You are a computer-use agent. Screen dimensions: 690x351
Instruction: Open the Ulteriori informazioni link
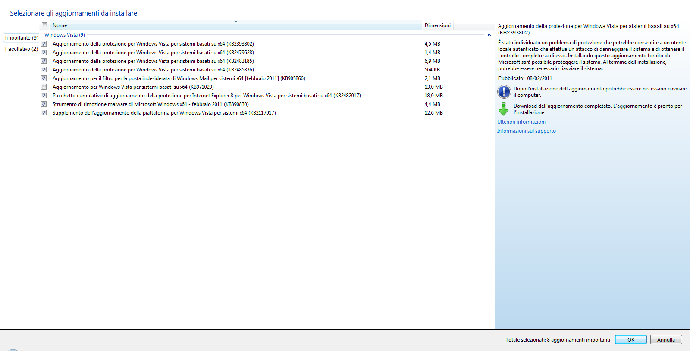click(x=521, y=122)
